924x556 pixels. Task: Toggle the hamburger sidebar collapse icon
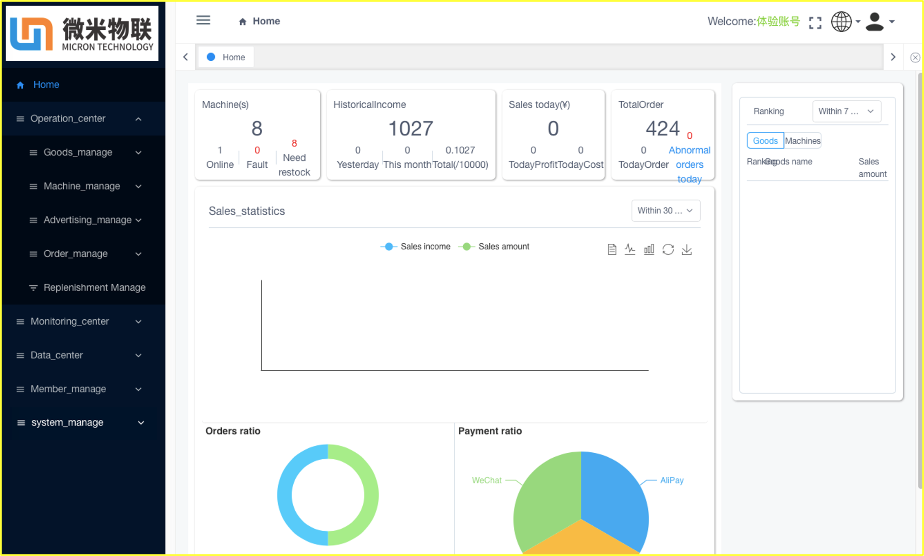click(203, 20)
